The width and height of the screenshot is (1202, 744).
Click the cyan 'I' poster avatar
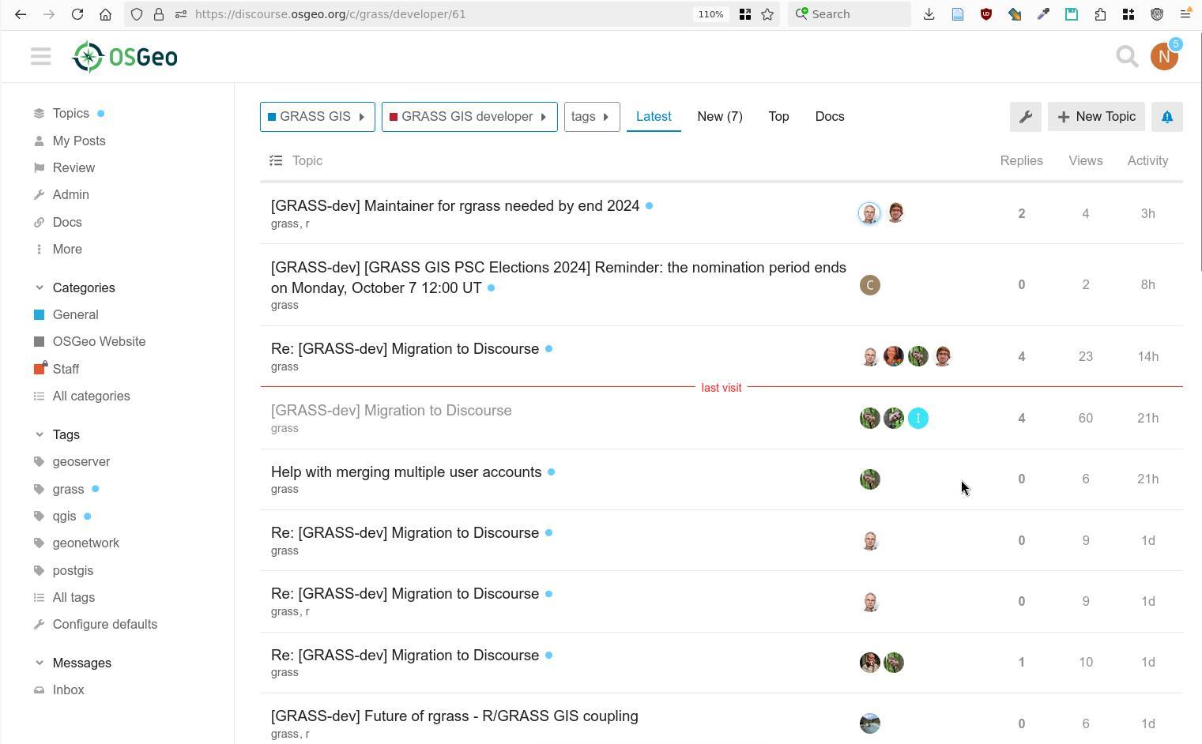918,418
